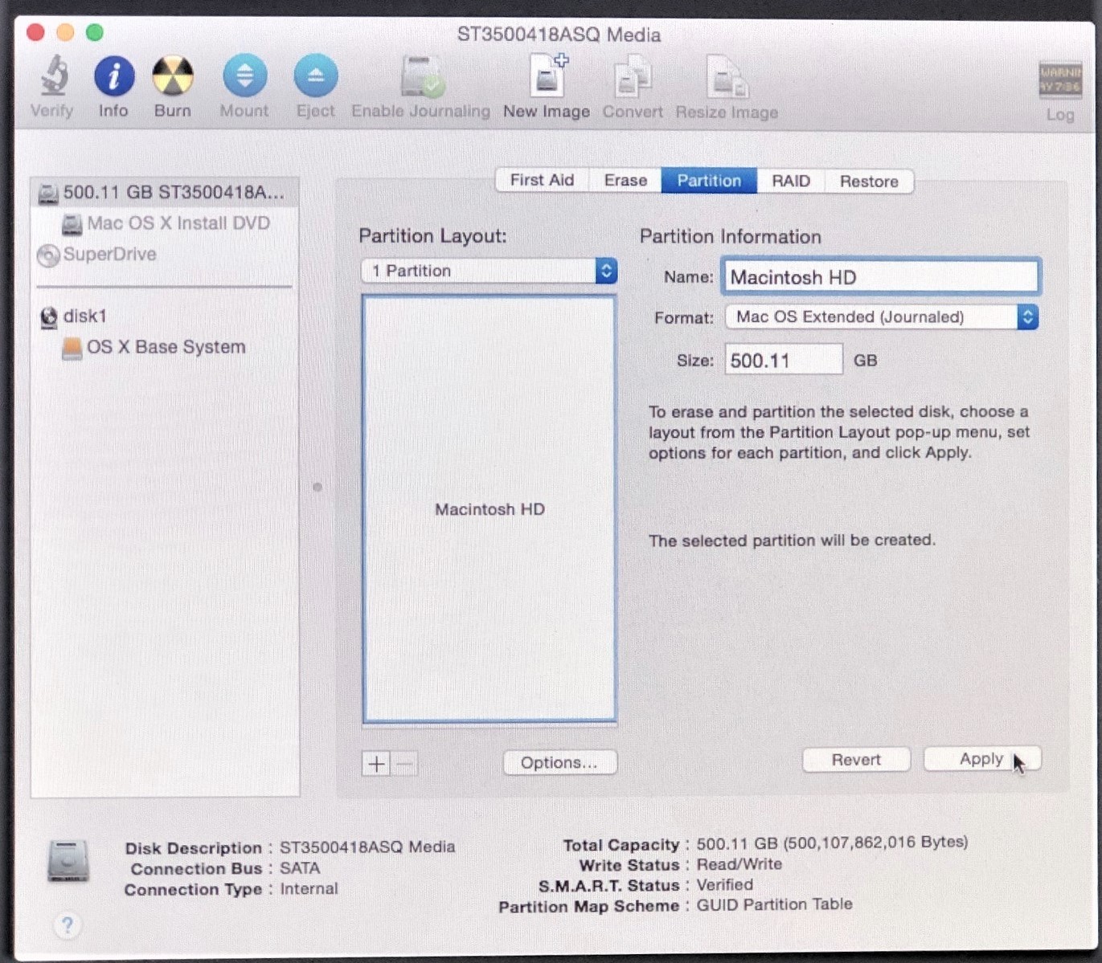Switch to the First Aid tab
Viewport: 1102px width, 963px height.
[x=542, y=181]
